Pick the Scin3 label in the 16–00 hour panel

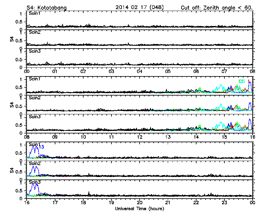coord(35,182)
